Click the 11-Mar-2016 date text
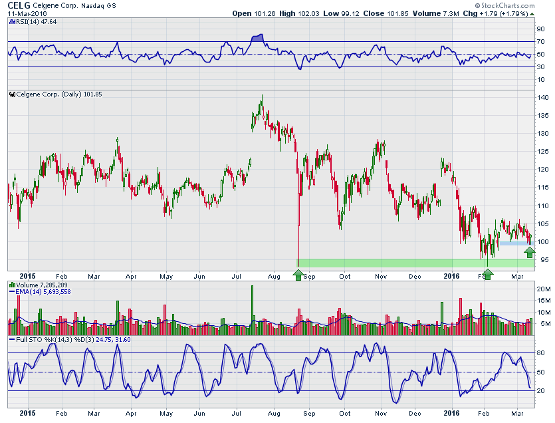The image size is (555, 423). 27,14
